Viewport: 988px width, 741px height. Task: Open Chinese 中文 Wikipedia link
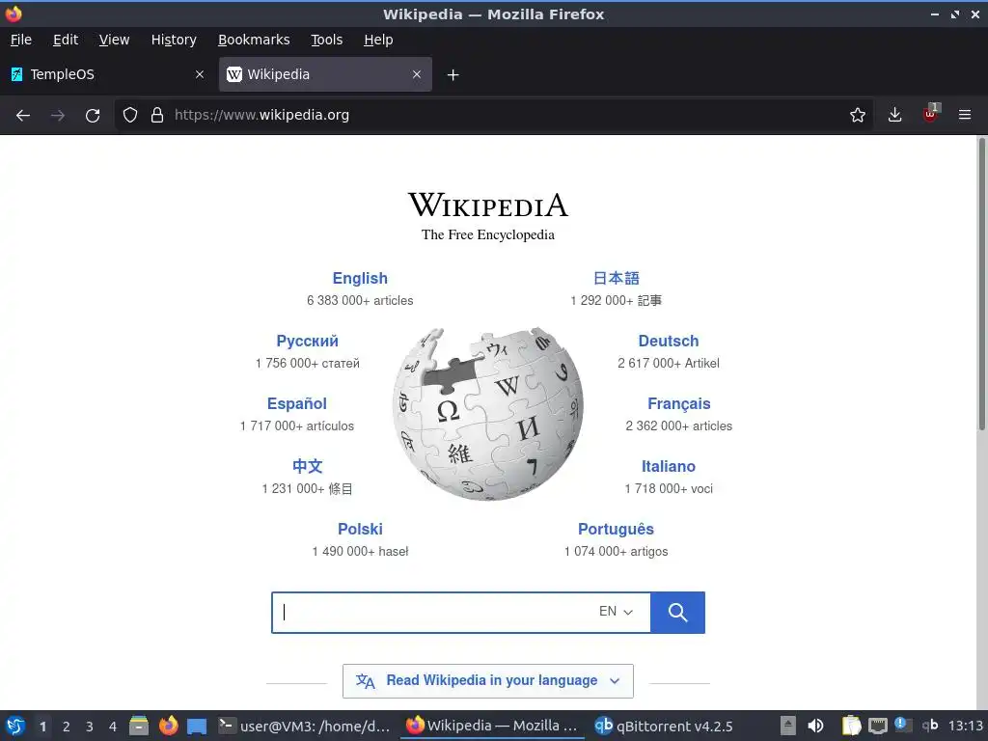(308, 466)
